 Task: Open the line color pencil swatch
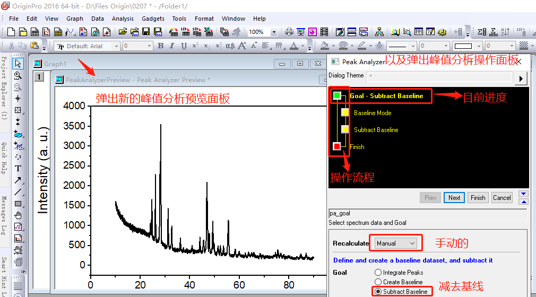click(361, 46)
